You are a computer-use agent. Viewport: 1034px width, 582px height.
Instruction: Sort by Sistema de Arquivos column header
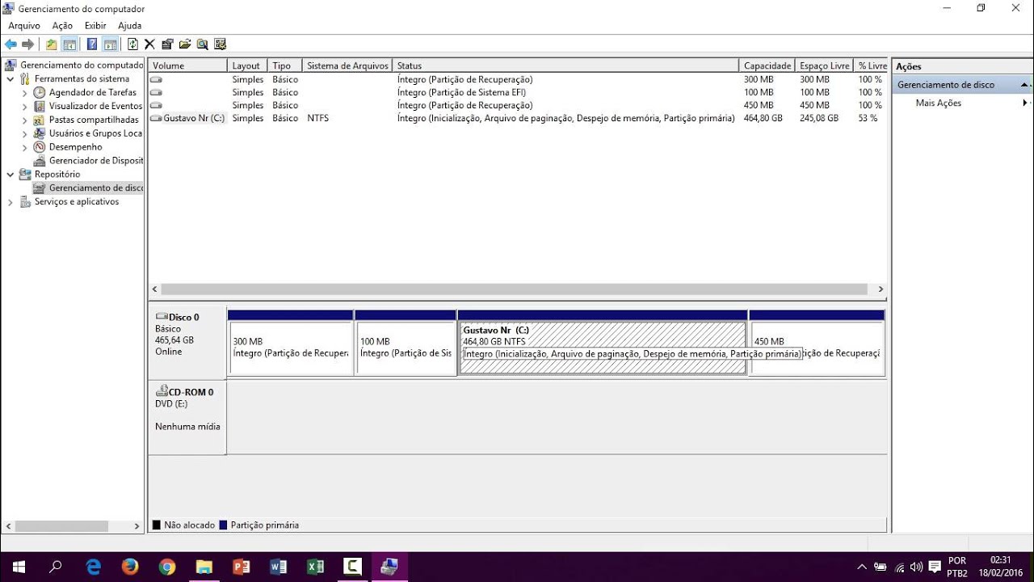point(347,65)
